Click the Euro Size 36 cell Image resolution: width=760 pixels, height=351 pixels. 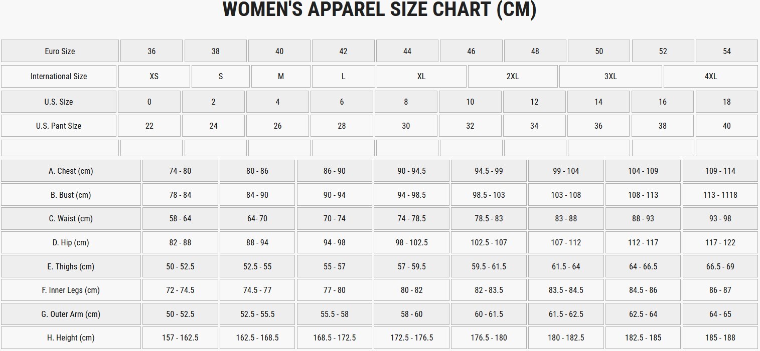coord(151,51)
